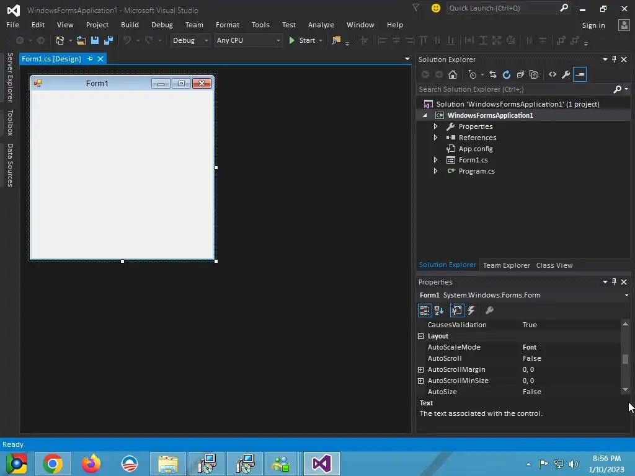This screenshot has height=476, width=635.
Task: Open the Analyze menu
Action: pos(321,25)
